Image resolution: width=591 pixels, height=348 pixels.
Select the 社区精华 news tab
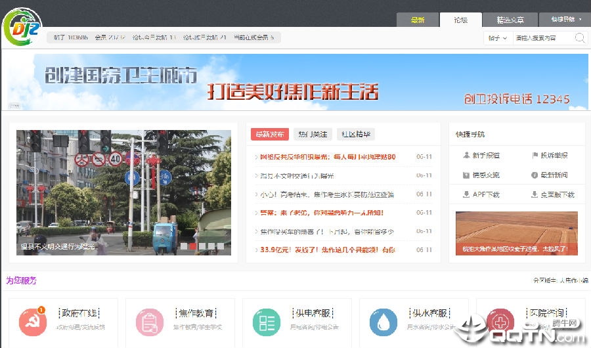(x=355, y=135)
